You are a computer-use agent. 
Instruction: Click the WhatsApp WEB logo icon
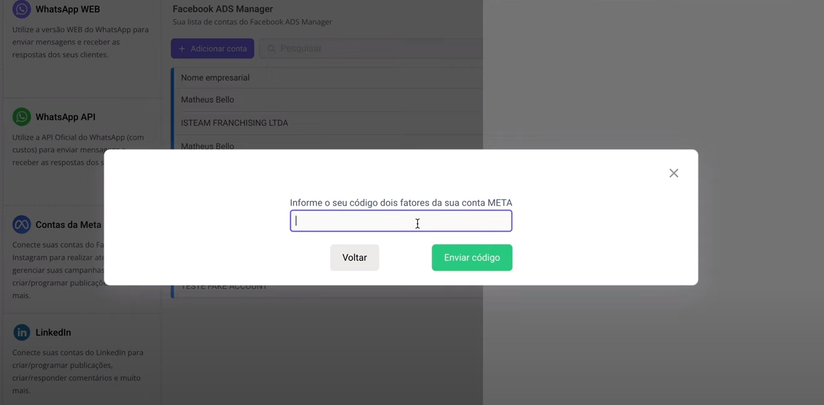pyautogui.click(x=22, y=9)
